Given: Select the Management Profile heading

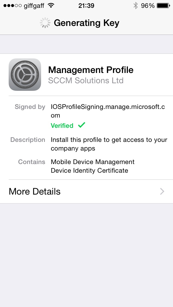Looking at the screenshot, I should pos(91,70).
